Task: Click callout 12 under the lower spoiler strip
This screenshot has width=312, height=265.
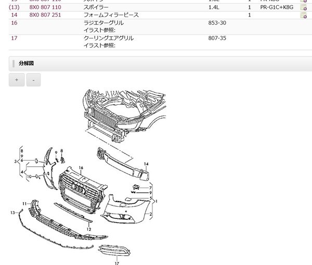Action: click(x=89, y=229)
